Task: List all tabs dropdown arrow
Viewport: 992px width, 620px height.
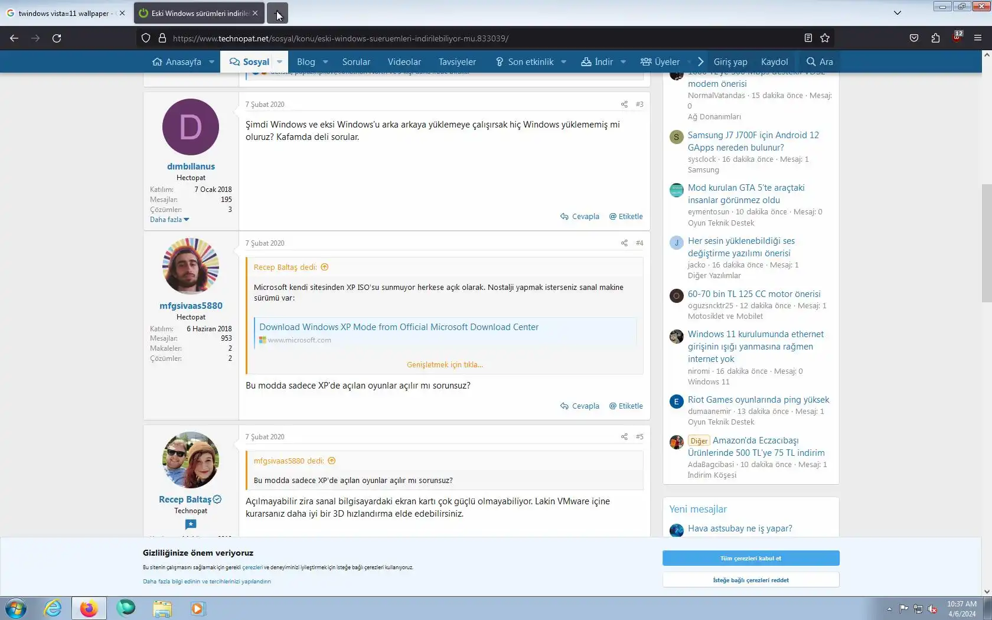Action: point(898,13)
